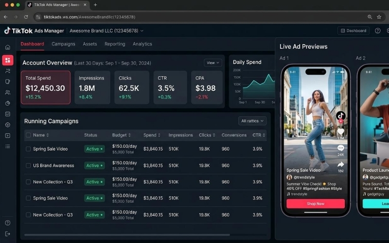The width and height of the screenshot is (389, 243).
Task: Check the first Spring Sale Video row checkbox
Action: [x=28, y=149]
